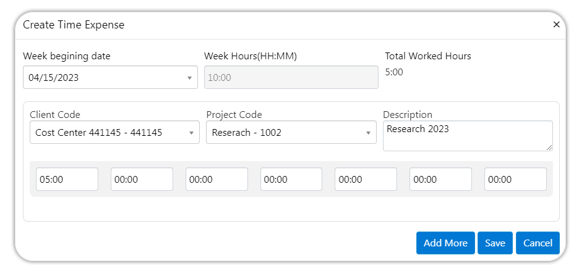Open the Project Code dropdown
Viewport: 579px width, 276px height.
pos(291,132)
